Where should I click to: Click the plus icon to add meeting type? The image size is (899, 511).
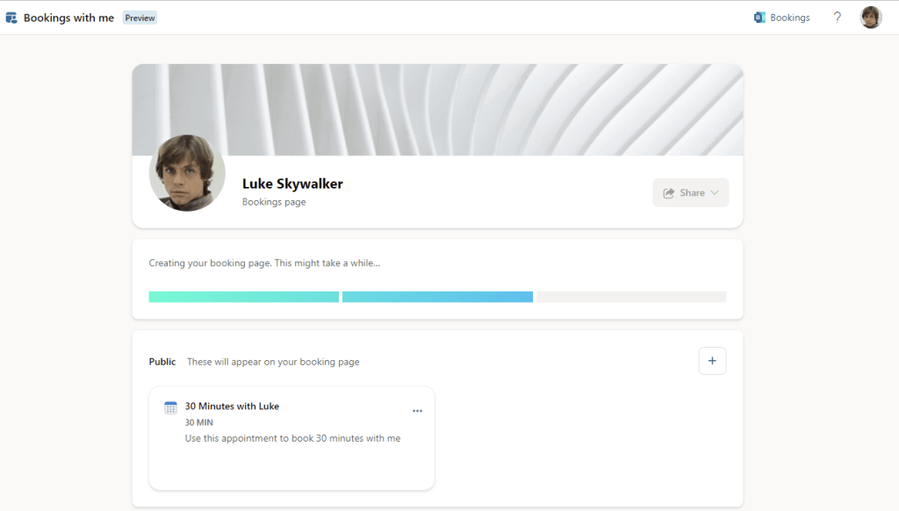712,361
